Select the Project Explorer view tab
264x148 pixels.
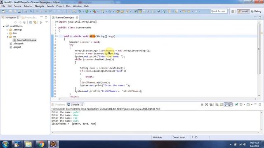click(29, 17)
